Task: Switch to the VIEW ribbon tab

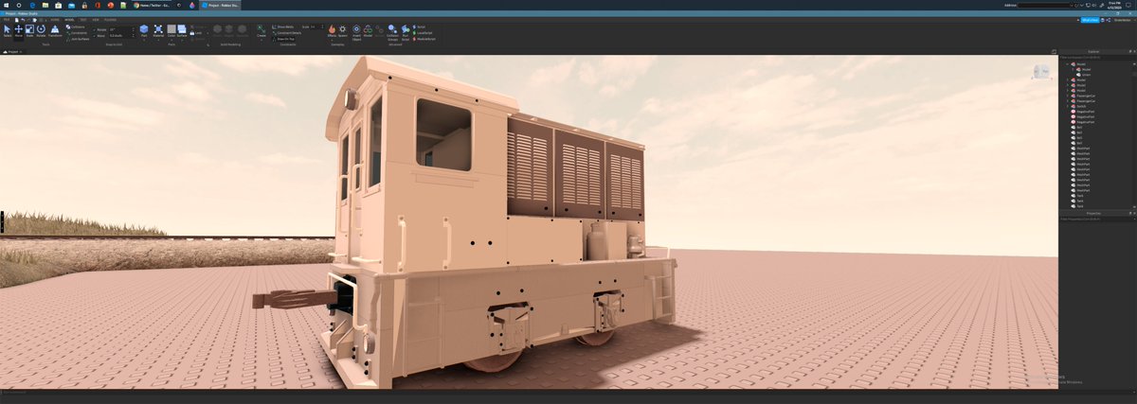Action: click(95, 20)
